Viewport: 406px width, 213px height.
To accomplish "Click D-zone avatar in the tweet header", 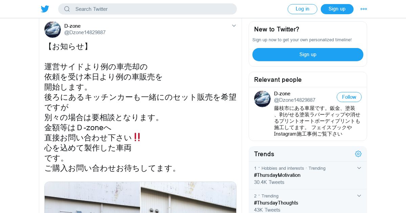I will click(52, 29).
